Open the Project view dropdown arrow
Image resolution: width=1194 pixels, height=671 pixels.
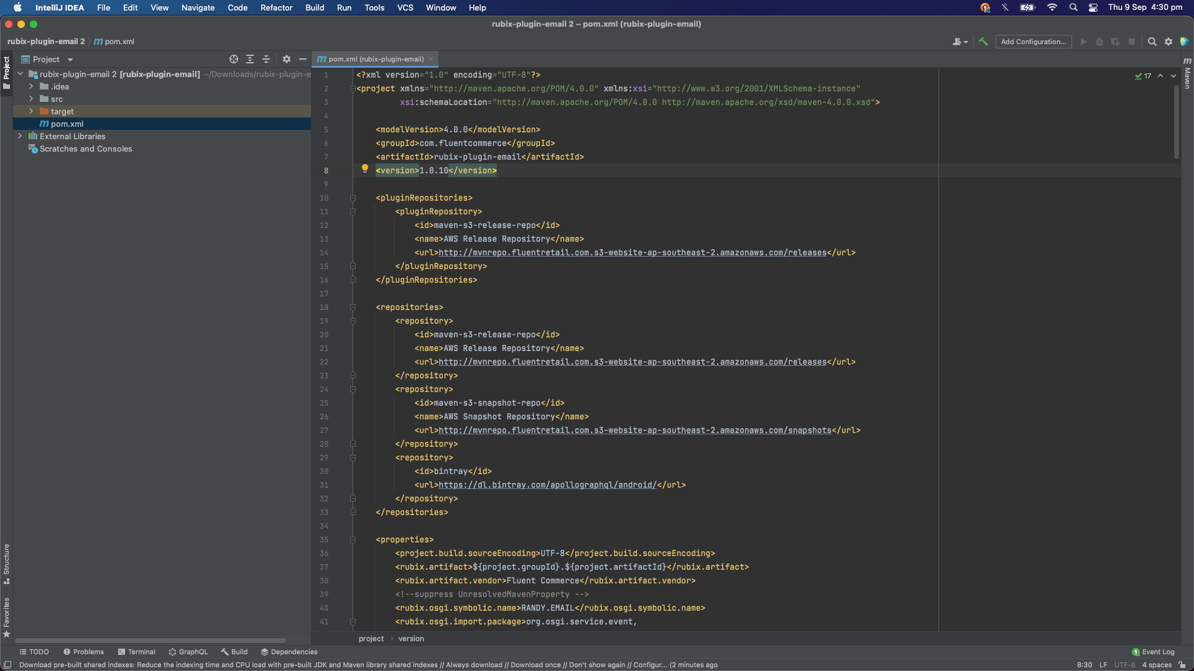[x=70, y=60]
